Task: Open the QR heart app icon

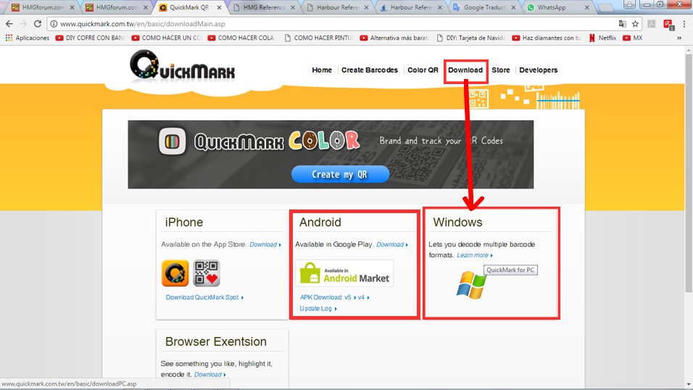Action: (207, 273)
